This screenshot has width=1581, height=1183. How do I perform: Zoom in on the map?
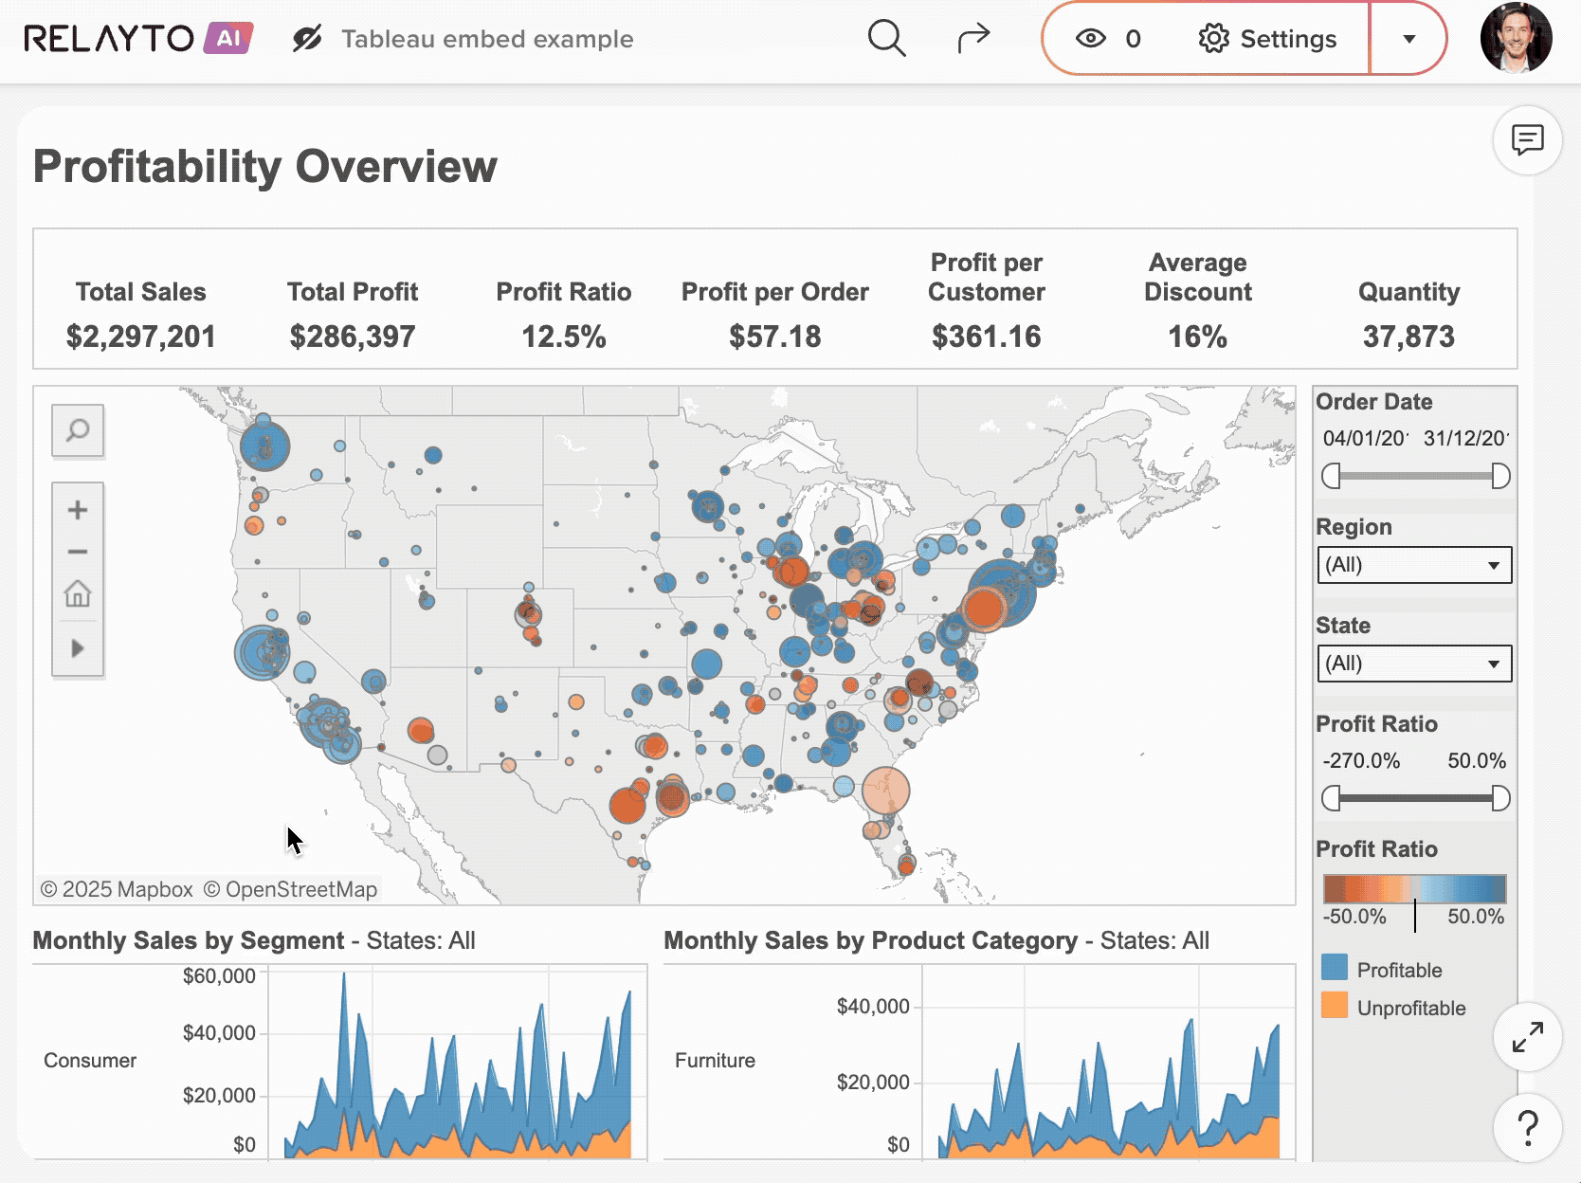pos(78,510)
